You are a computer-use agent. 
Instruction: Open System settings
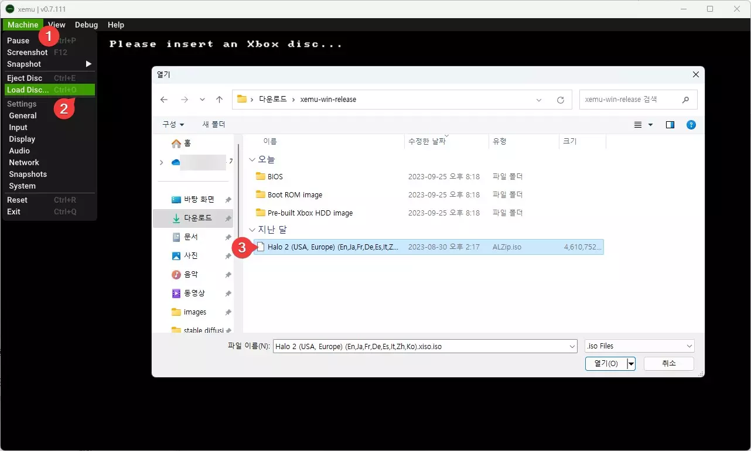coord(22,186)
